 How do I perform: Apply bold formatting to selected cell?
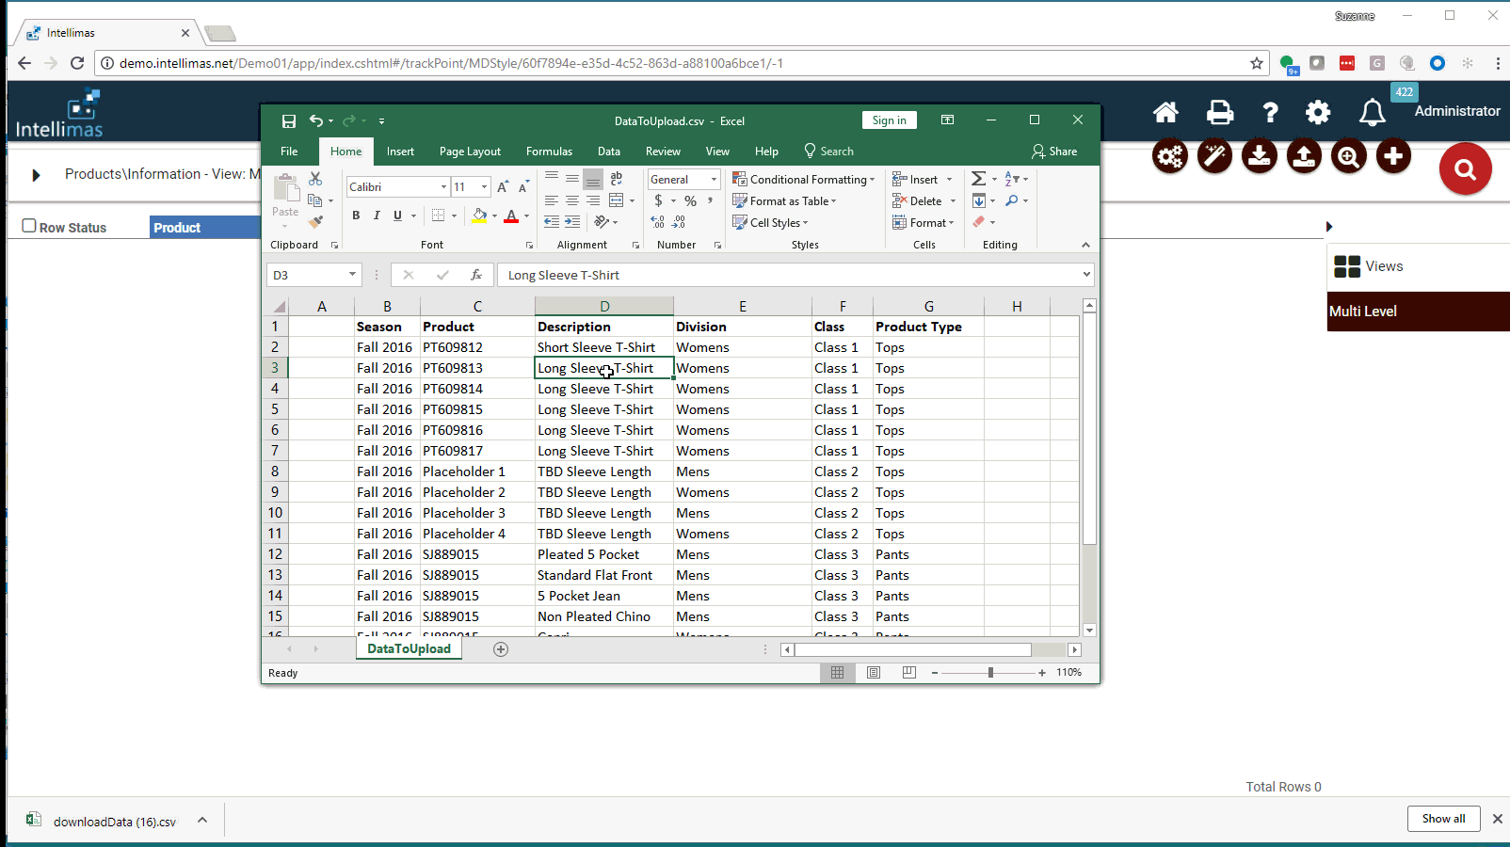point(356,216)
